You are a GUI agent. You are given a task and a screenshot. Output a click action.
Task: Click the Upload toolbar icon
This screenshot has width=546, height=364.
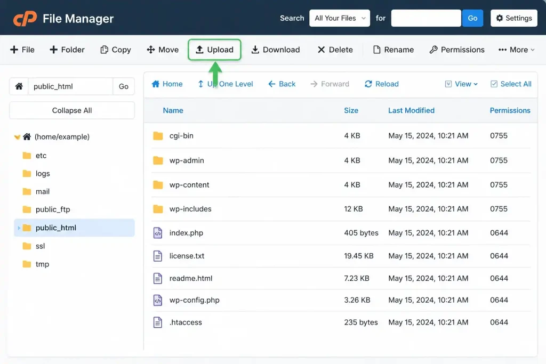click(199, 50)
